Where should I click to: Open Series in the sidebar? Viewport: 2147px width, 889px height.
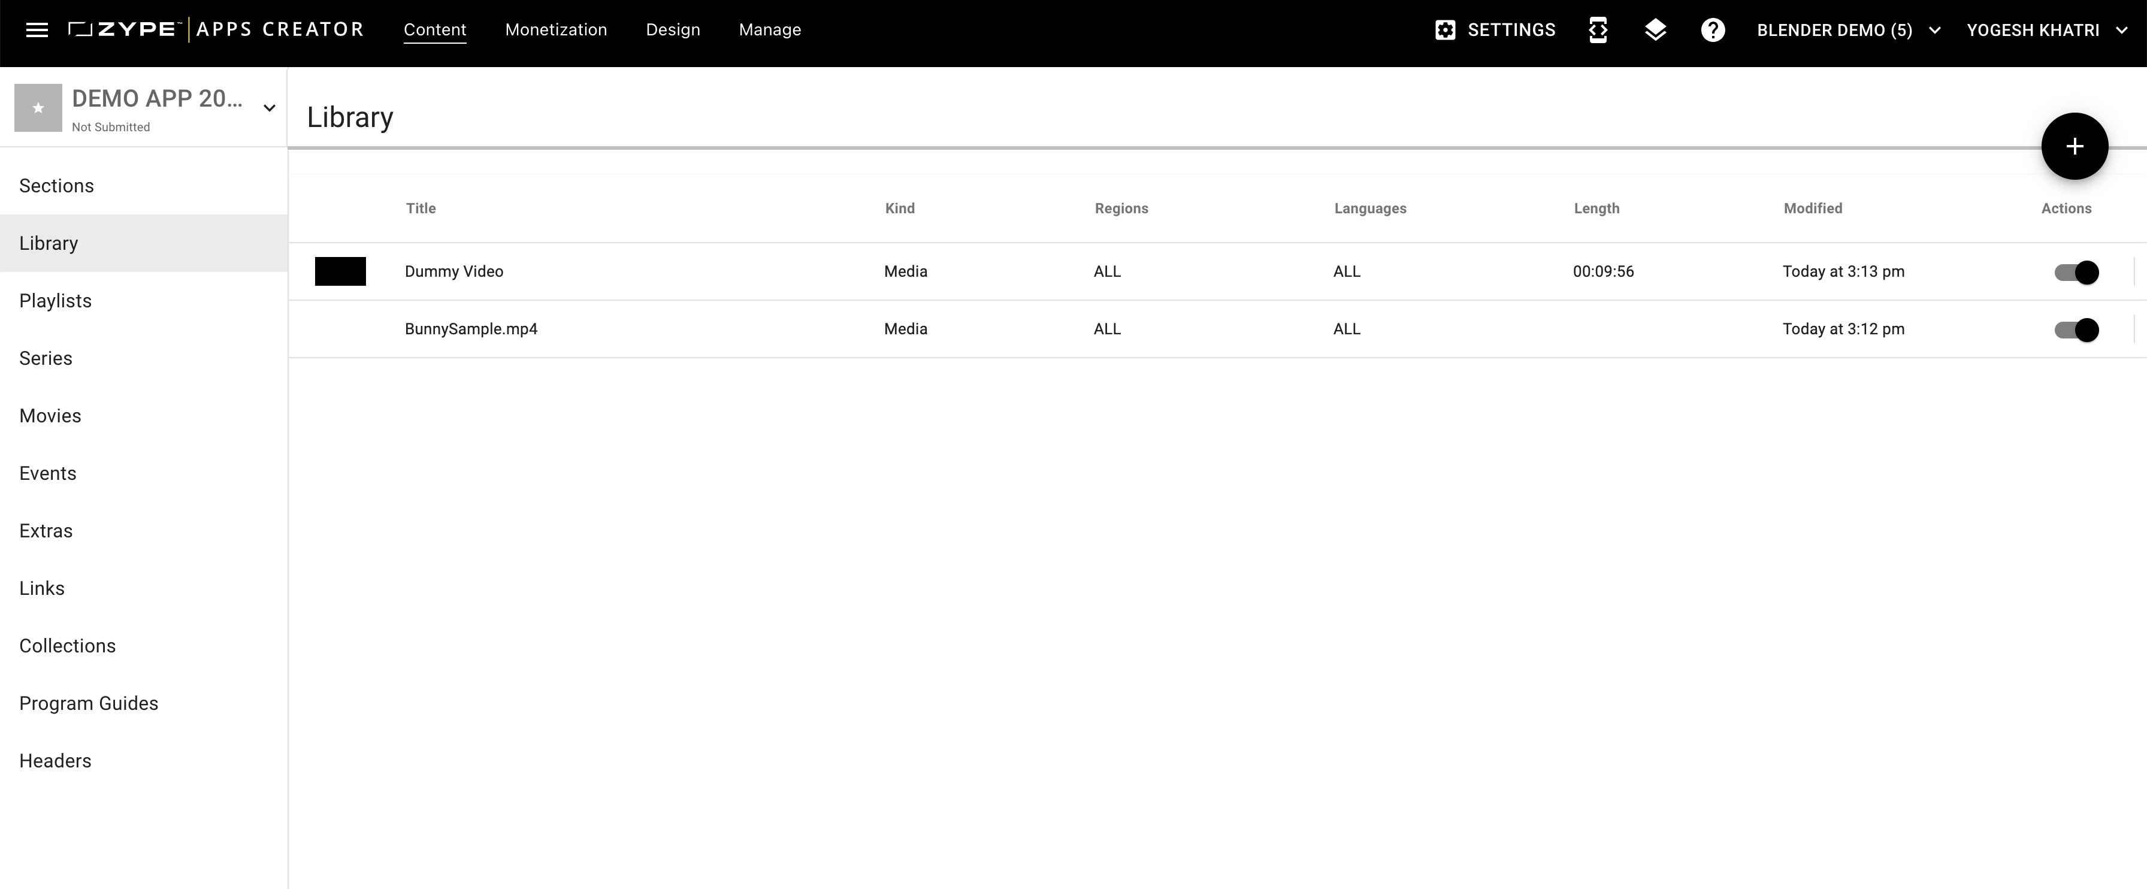[x=143, y=358]
